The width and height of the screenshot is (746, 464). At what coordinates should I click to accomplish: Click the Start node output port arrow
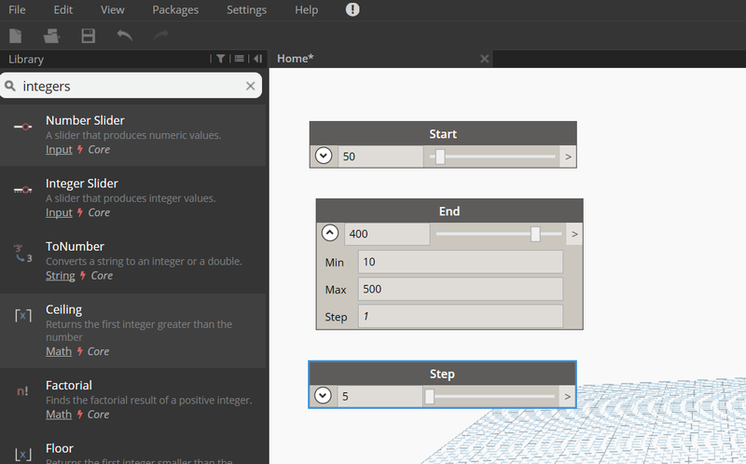568,157
